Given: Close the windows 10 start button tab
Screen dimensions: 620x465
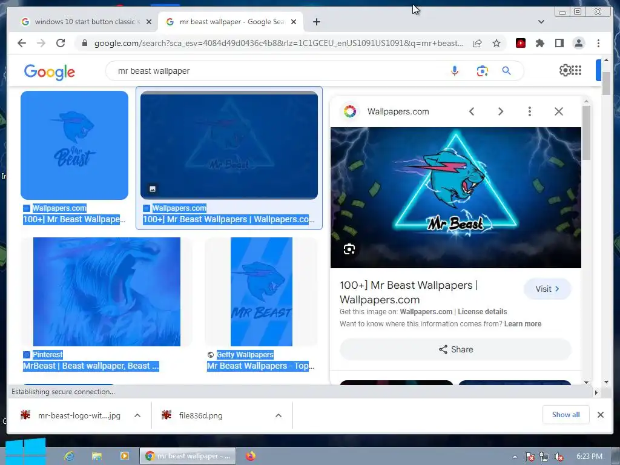Looking at the screenshot, I should click(x=149, y=22).
